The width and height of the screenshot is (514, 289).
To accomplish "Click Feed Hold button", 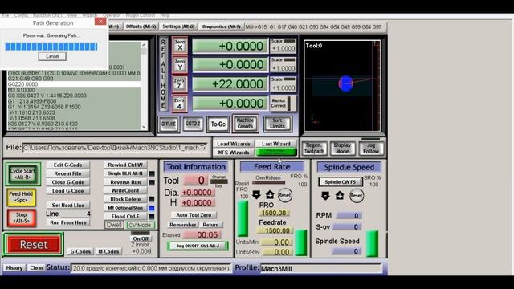I will (21, 197).
